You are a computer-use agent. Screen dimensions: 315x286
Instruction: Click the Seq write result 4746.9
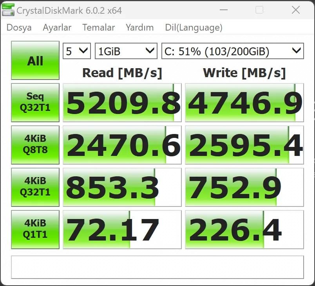coord(244,103)
